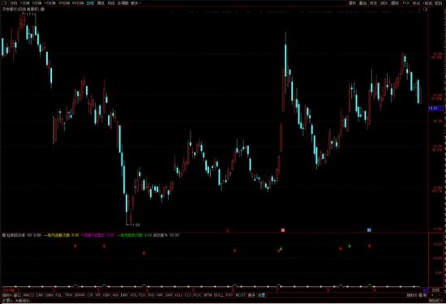Viewport: 446px width, 304px height.
Task: Choose the BRAR indicator tab
Action: 80,295
